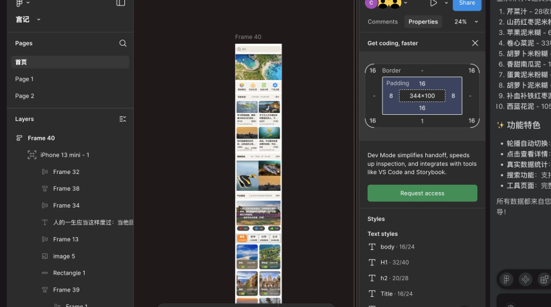Close the 'Get coding, faster' banner
The height and width of the screenshot is (307, 551).
pyautogui.click(x=475, y=43)
